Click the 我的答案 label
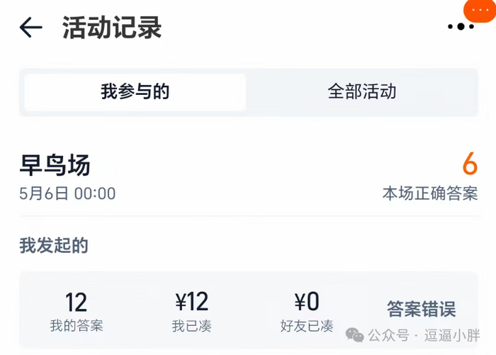 [77, 325]
